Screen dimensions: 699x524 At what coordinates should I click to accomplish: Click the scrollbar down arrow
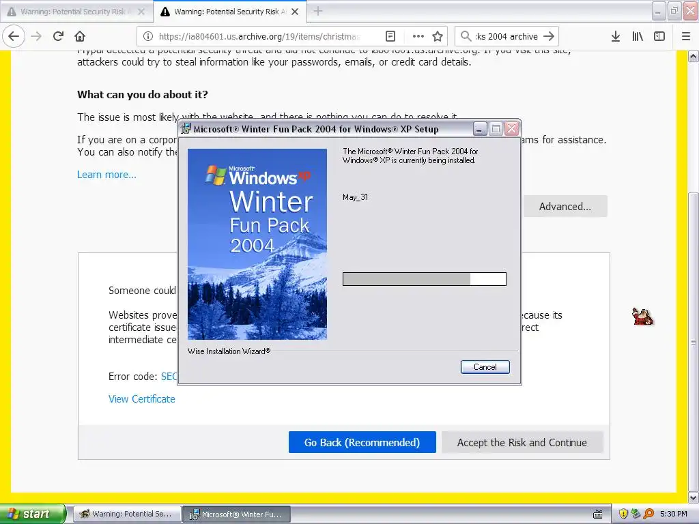coord(693,497)
